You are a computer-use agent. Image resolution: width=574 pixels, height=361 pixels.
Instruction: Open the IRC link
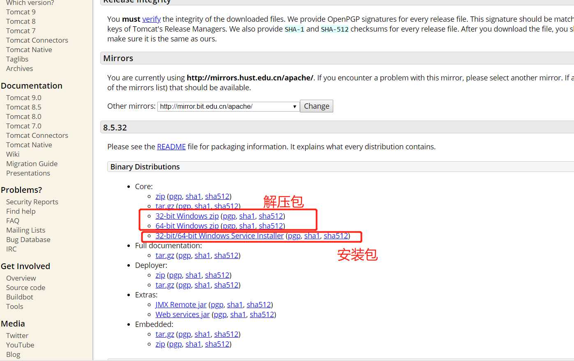coord(11,249)
